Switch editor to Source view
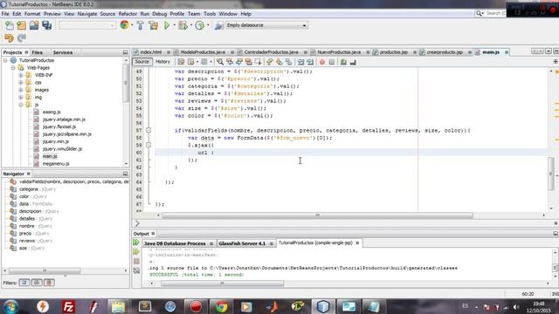559x314 pixels. pos(141,62)
